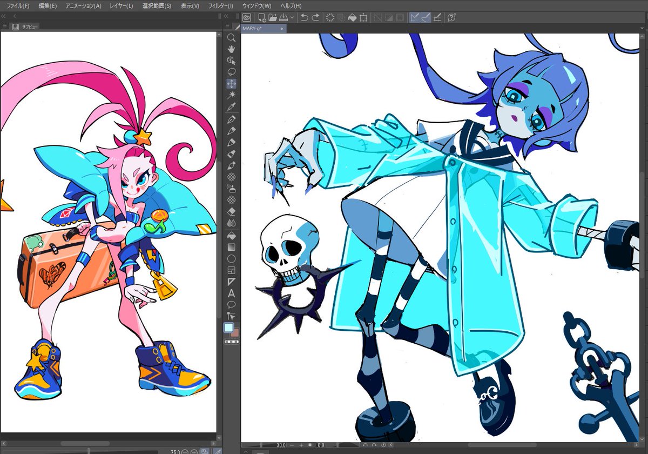Viewport: 648px width, 454px height.
Task: Click the Fill command bar icon
Action: (352, 17)
